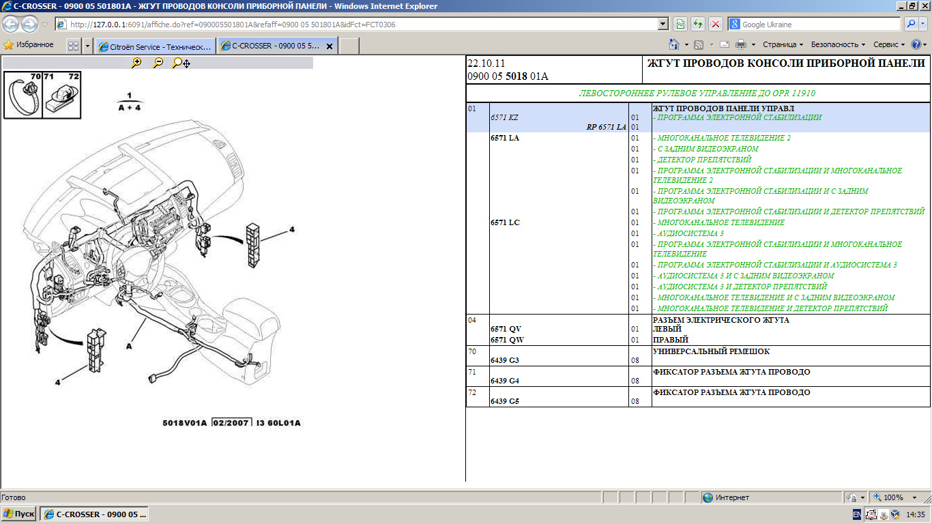Click the Compatibility View broken-page icon
The image size is (932, 524).
[x=680, y=24]
